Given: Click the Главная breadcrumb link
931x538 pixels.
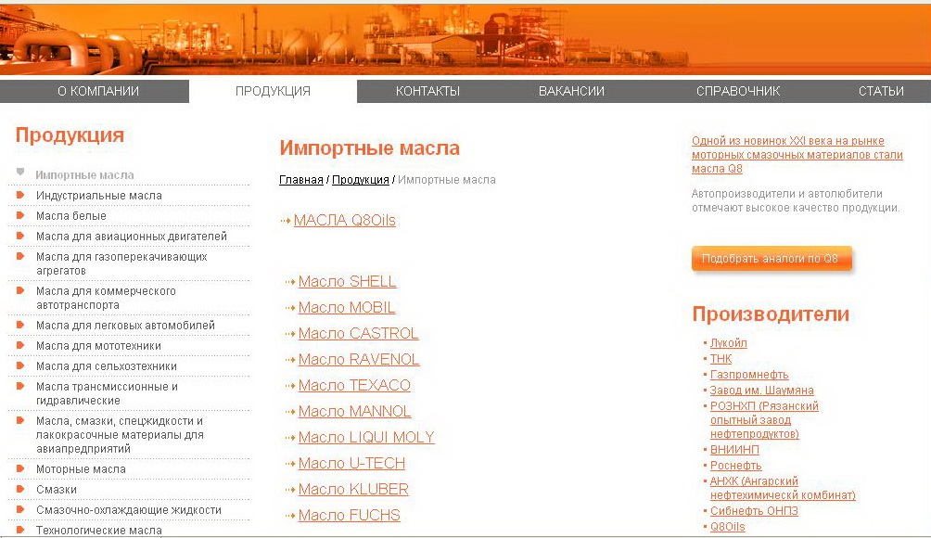Looking at the screenshot, I should pyautogui.click(x=301, y=179).
